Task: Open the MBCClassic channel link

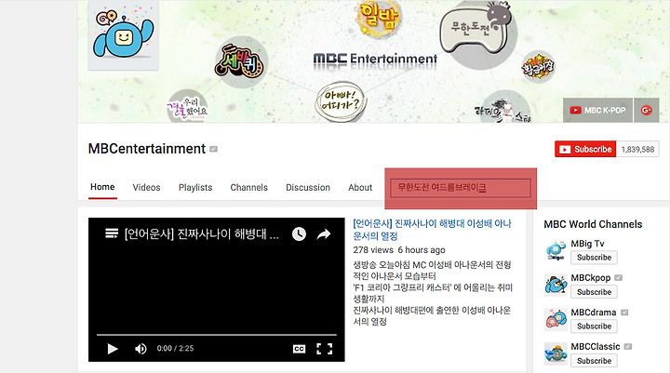Action: coord(596,347)
